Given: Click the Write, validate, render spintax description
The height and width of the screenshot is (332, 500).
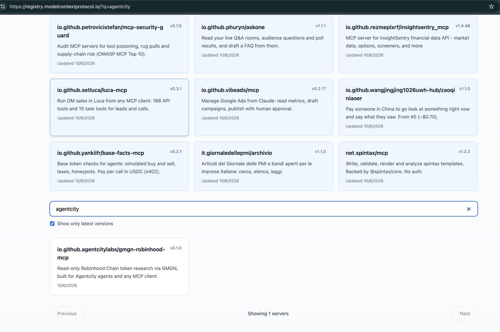Looking at the screenshot, I should pyautogui.click(x=405, y=167).
